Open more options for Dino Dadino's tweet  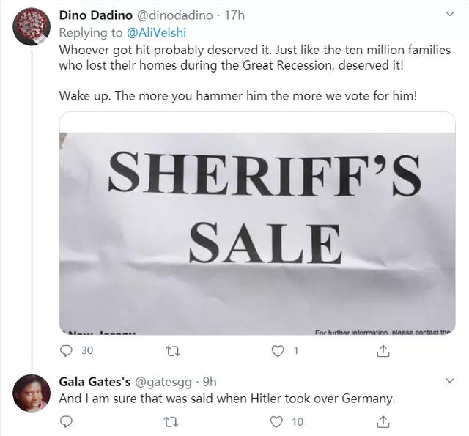point(448,14)
